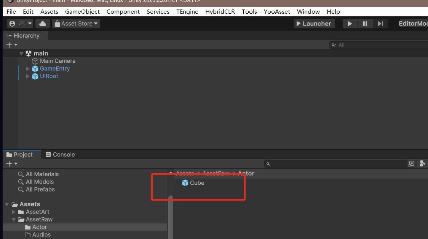Open the Component menu
The image size is (428, 239).
pos(123,12)
